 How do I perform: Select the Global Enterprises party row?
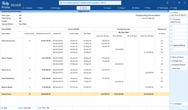(8, 41)
